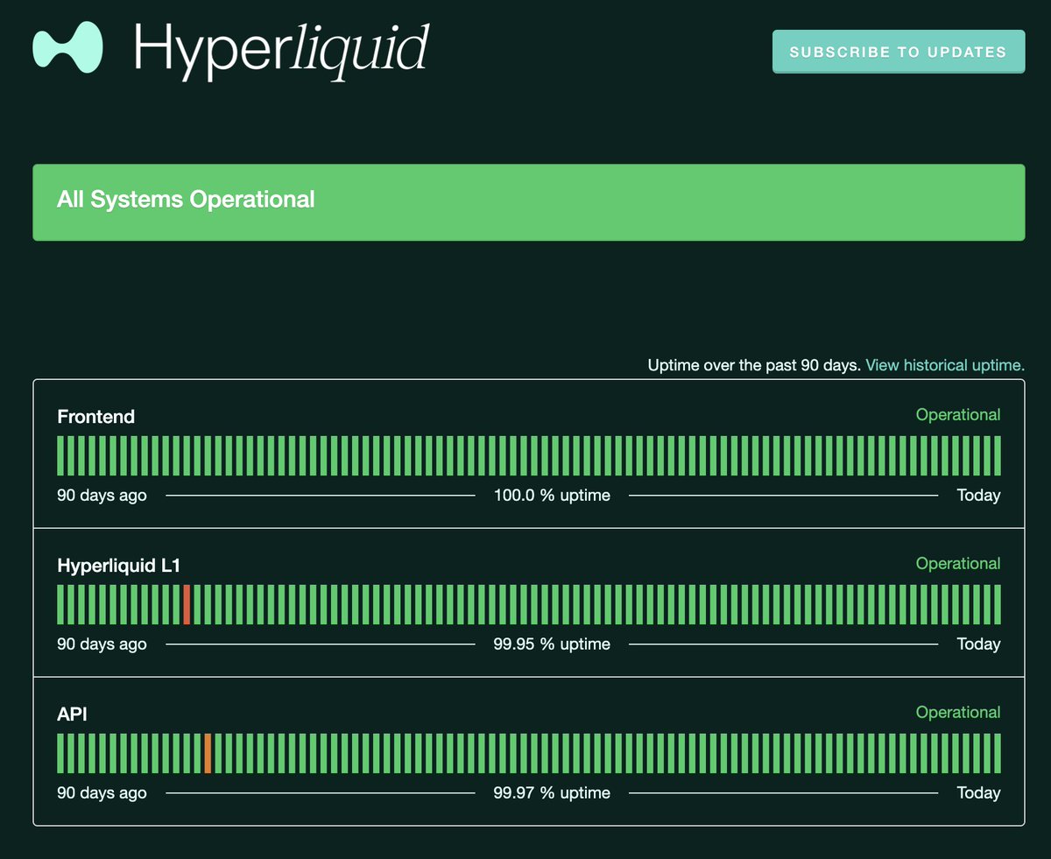Click the Frontend component name
The width and height of the screenshot is (1051, 859).
coord(96,417)
